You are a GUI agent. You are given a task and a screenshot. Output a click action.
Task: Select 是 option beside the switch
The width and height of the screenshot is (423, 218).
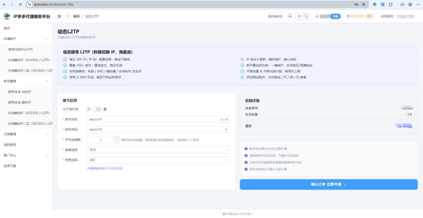[105, 109]
